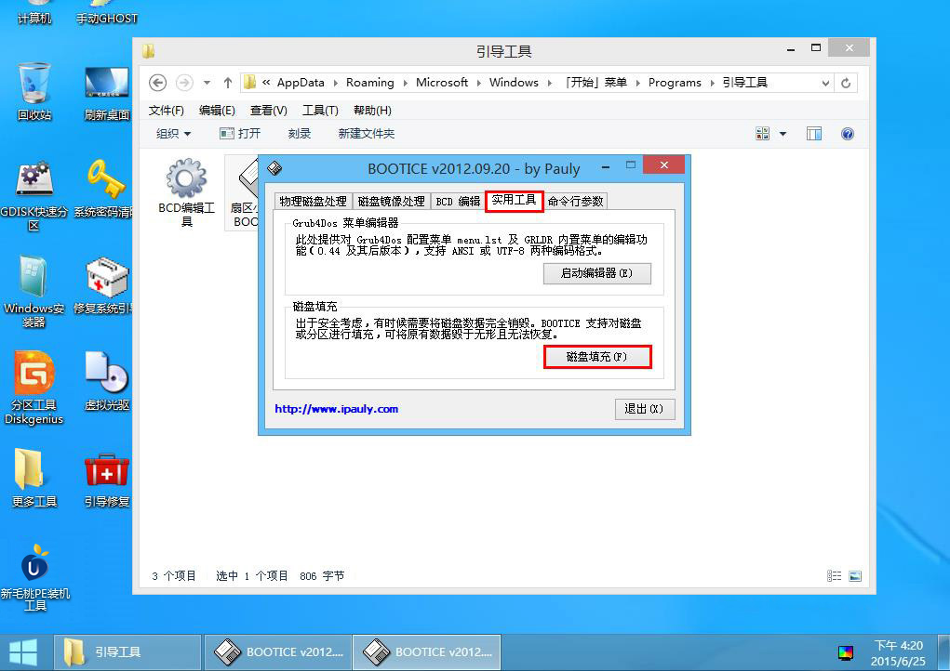Expand the address bar history dropdown
This screenshot has width=950, height=671.
click(x=825, y=83)
